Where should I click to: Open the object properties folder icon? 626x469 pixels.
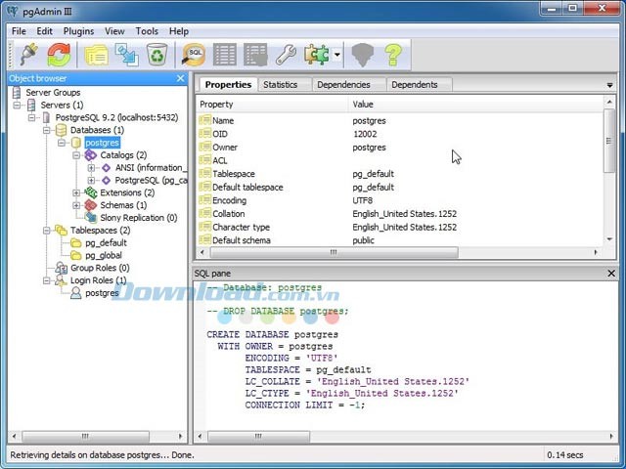coord(96,55)
